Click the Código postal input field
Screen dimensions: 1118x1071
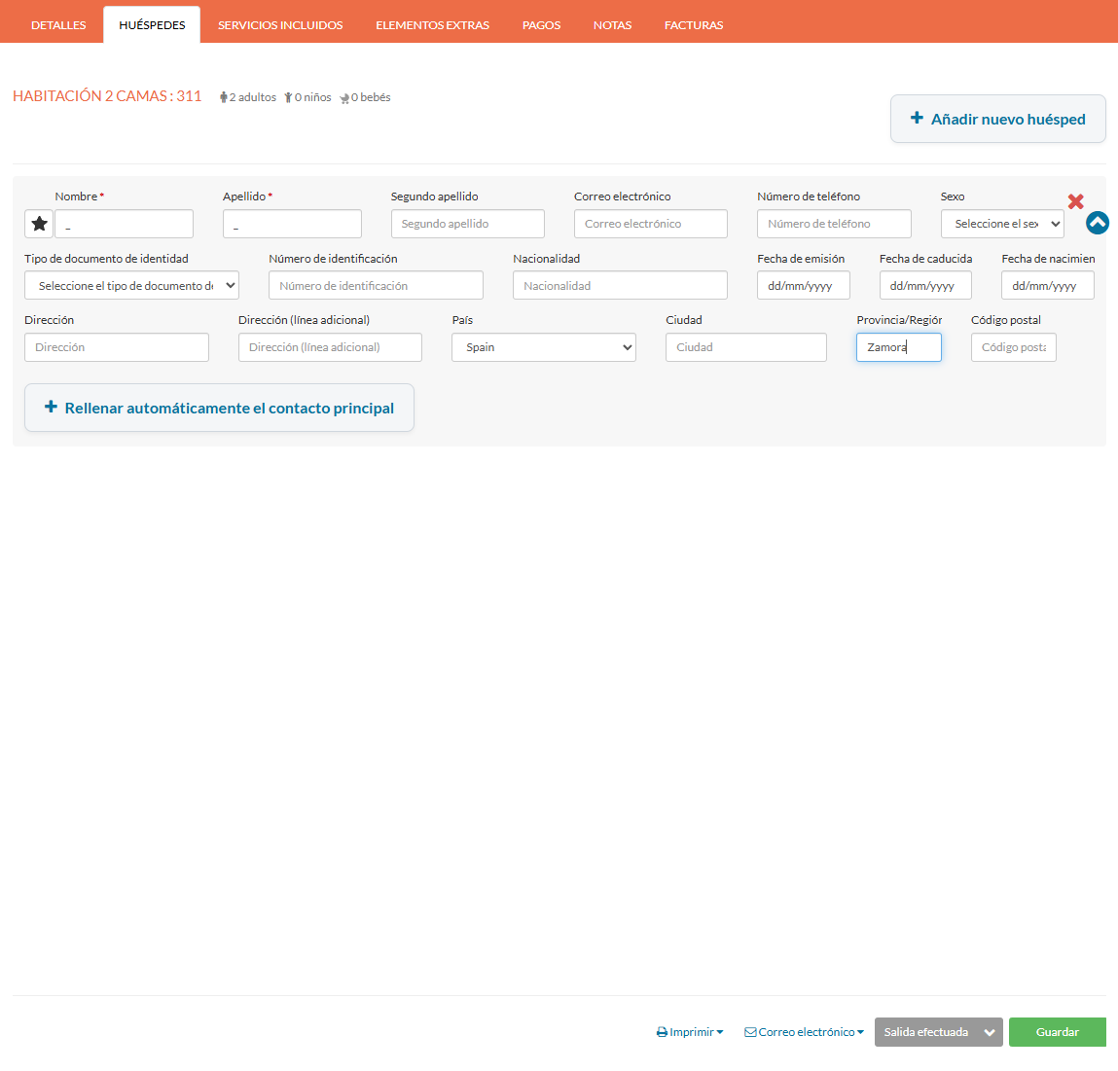pyautogui.click(x=1013, y=347)
